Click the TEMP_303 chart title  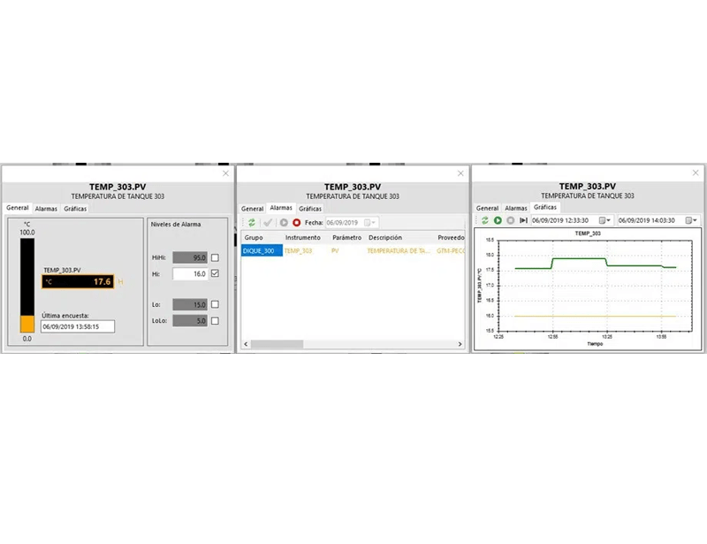588,234
